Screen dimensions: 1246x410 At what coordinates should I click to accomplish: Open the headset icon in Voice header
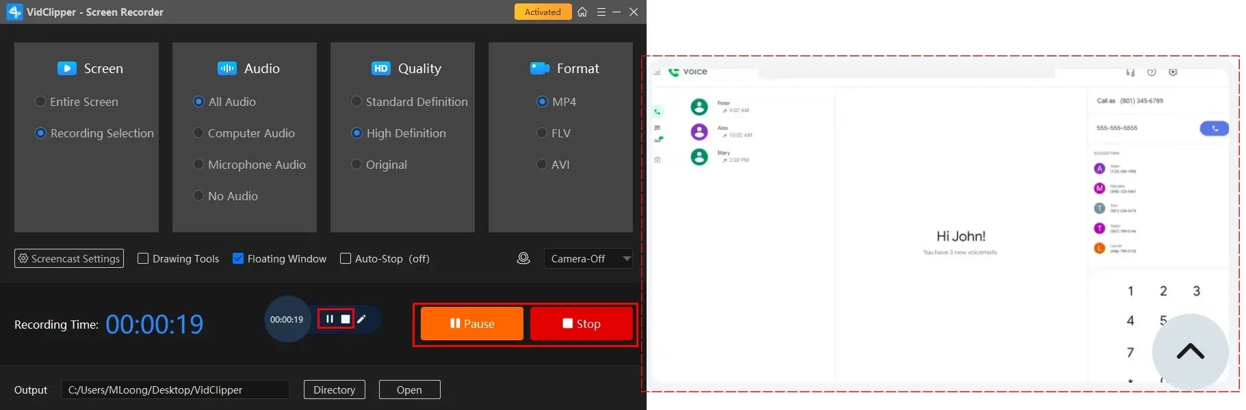click(1130, 72)
